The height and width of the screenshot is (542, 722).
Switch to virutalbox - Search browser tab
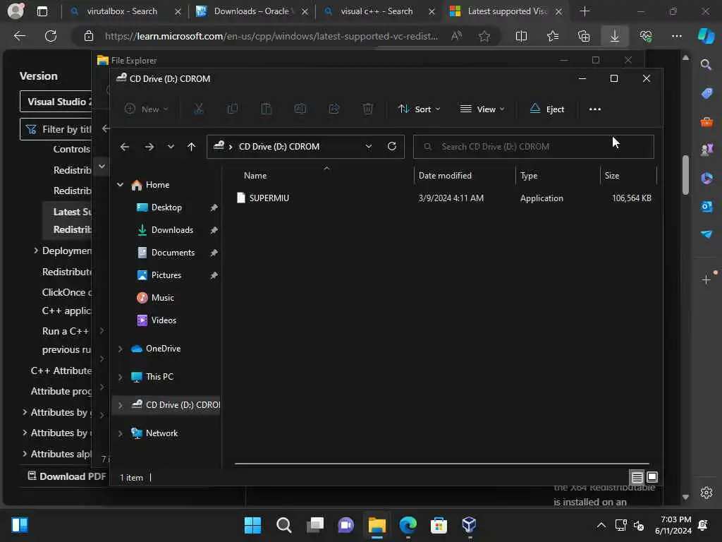pyautogui.click(x=122, y=11)
